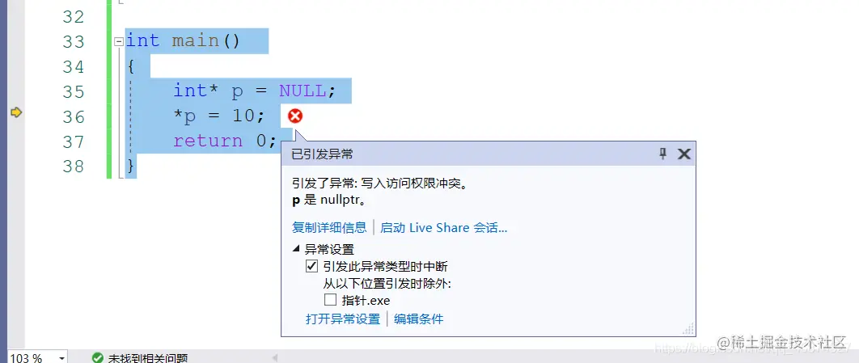Click the yellow current-statement arrow
This screenshot has height=363, width=859.
[16, 112]
